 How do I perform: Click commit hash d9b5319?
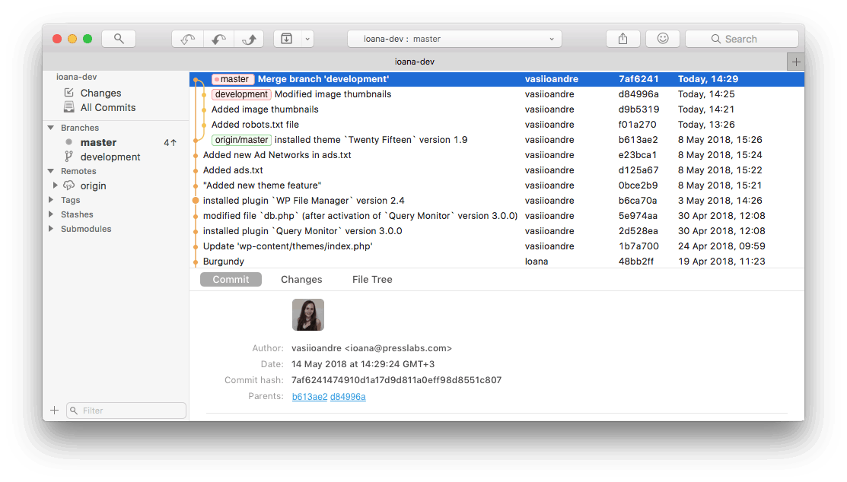point(638,109)
